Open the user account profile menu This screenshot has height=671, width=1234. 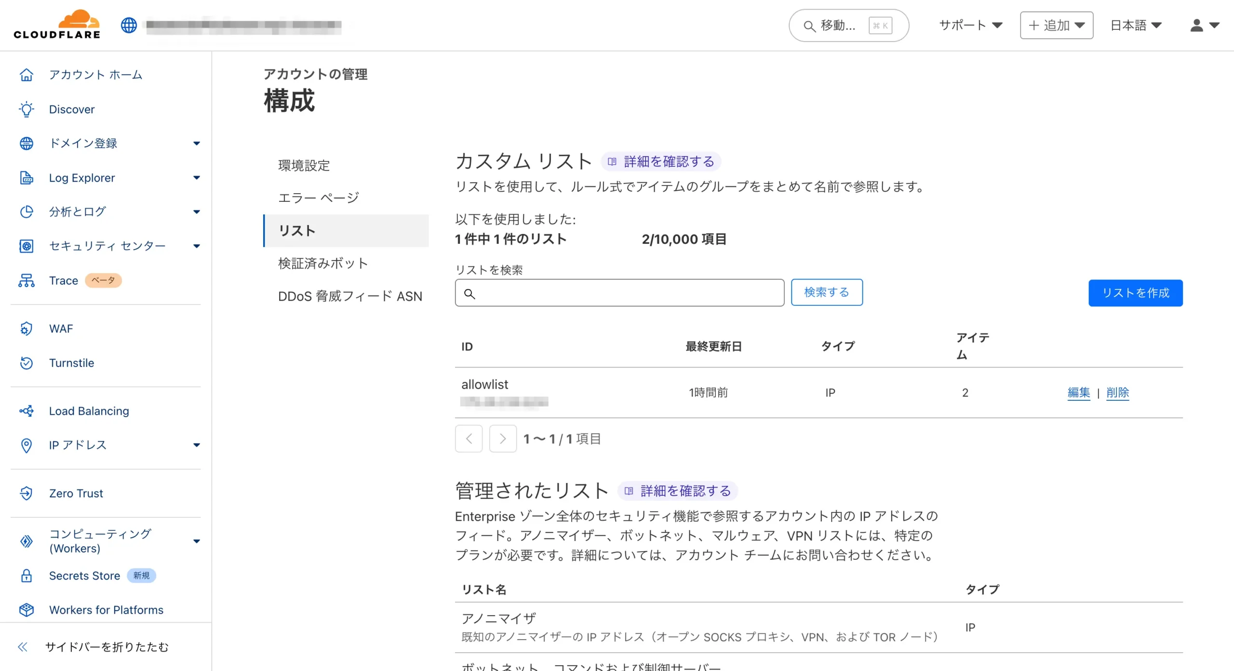point(1204,25)
